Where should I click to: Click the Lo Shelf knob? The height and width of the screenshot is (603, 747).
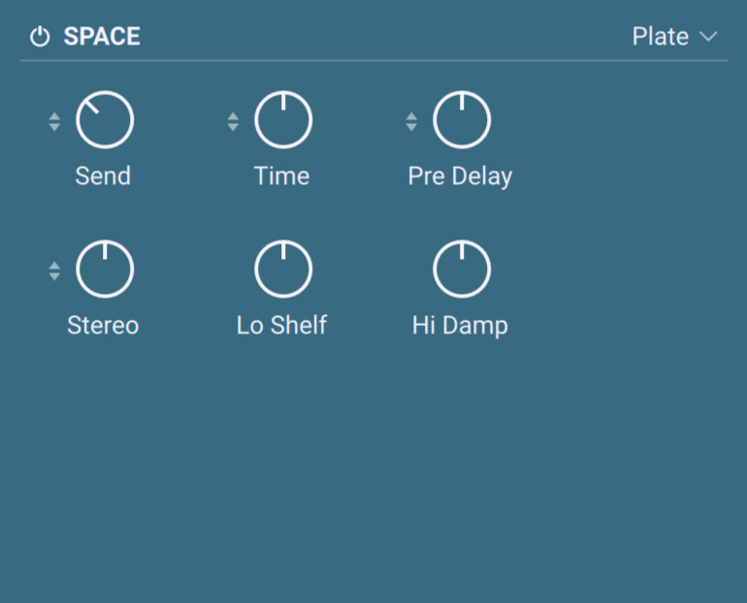pyautogui.click(x=283, y=270)
